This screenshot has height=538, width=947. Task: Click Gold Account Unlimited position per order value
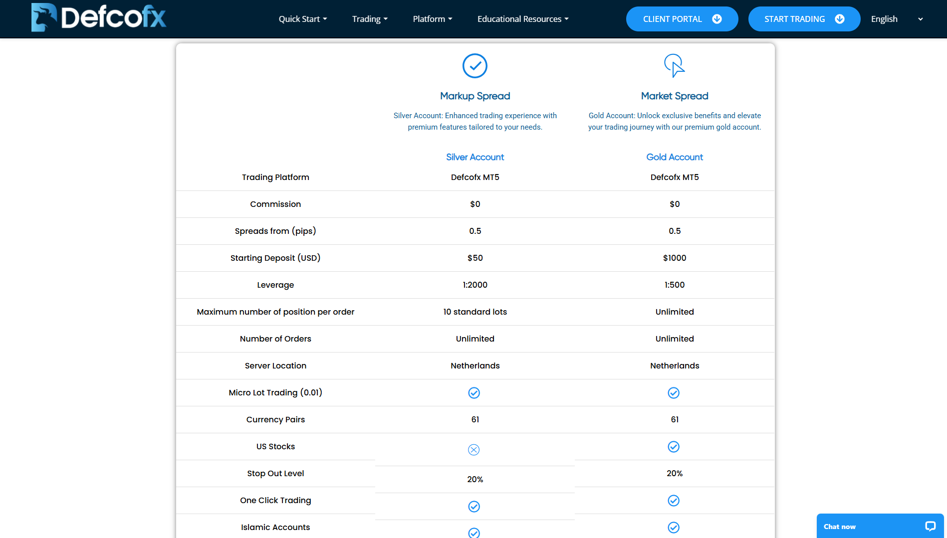pos(675,312)
